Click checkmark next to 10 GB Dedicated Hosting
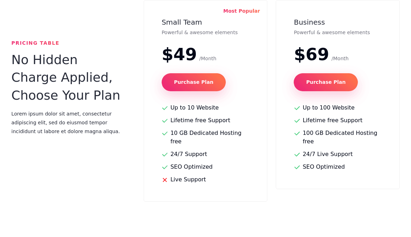The width and height of the screenshot is (411, 237). click(x=164, y=133)
